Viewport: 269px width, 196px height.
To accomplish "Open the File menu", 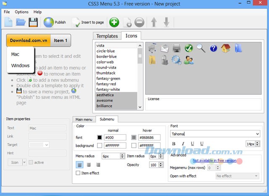I will tap(7, 12).
